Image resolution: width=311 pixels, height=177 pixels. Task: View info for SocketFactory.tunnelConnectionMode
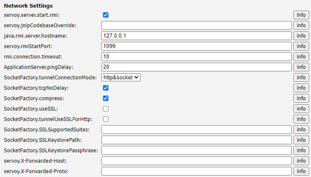[301, 78]
